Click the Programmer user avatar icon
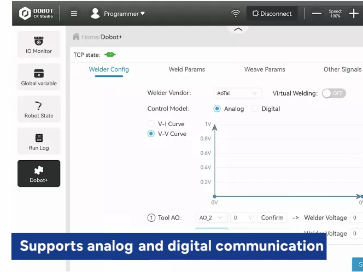 pos(95,14)
